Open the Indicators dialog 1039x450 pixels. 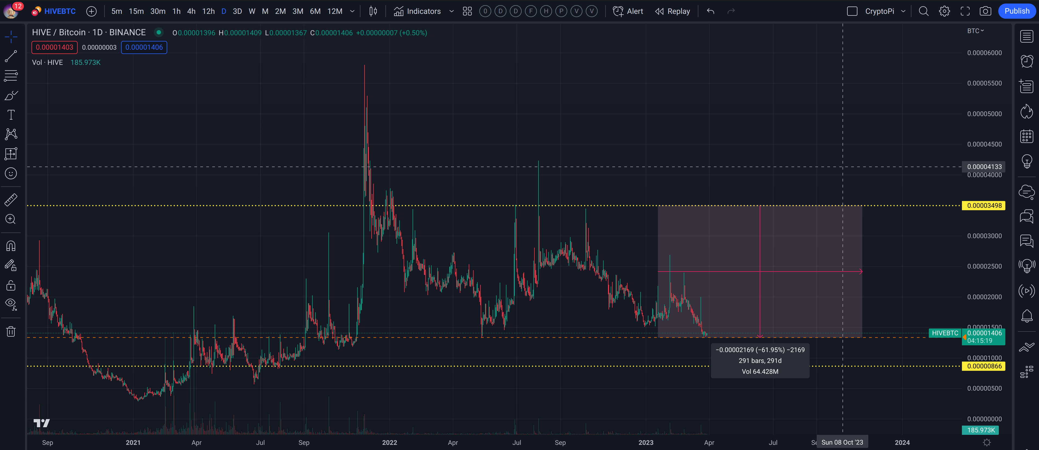[x=417, y=11]
